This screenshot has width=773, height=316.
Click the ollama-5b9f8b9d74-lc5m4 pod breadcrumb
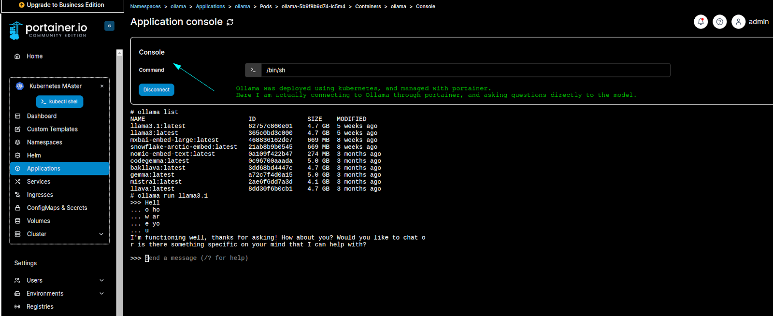point(314,7)
